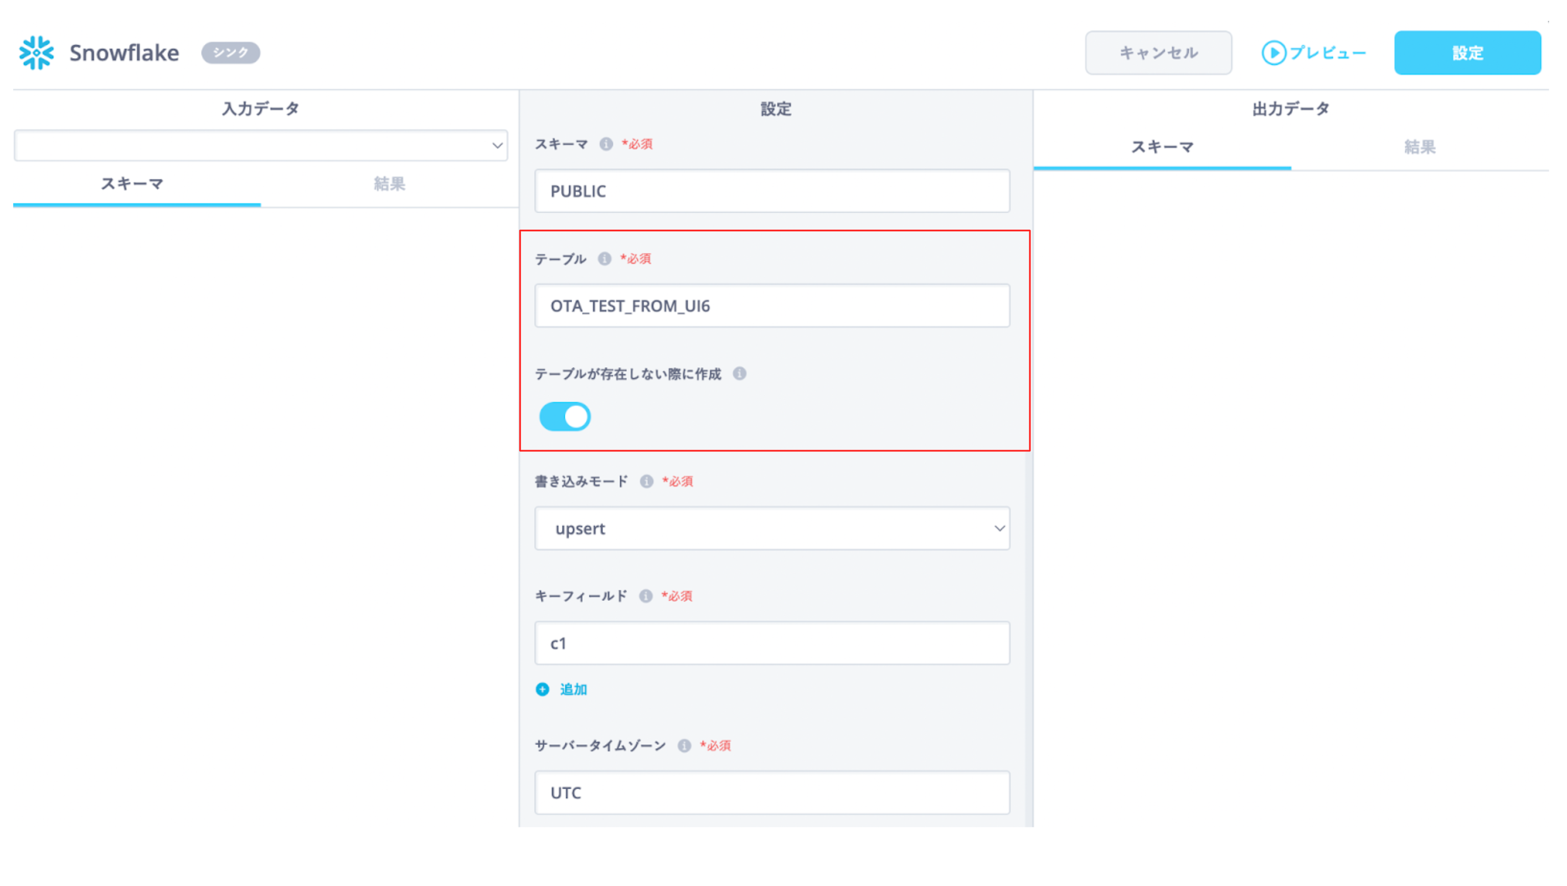Screen dimensions: 1567x886
Task: Open the upsert selection chevron
Action: point(998,528)
